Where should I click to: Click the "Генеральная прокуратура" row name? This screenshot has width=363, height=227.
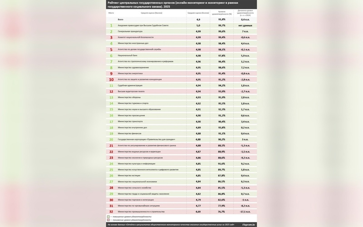[x=131, y=31]
